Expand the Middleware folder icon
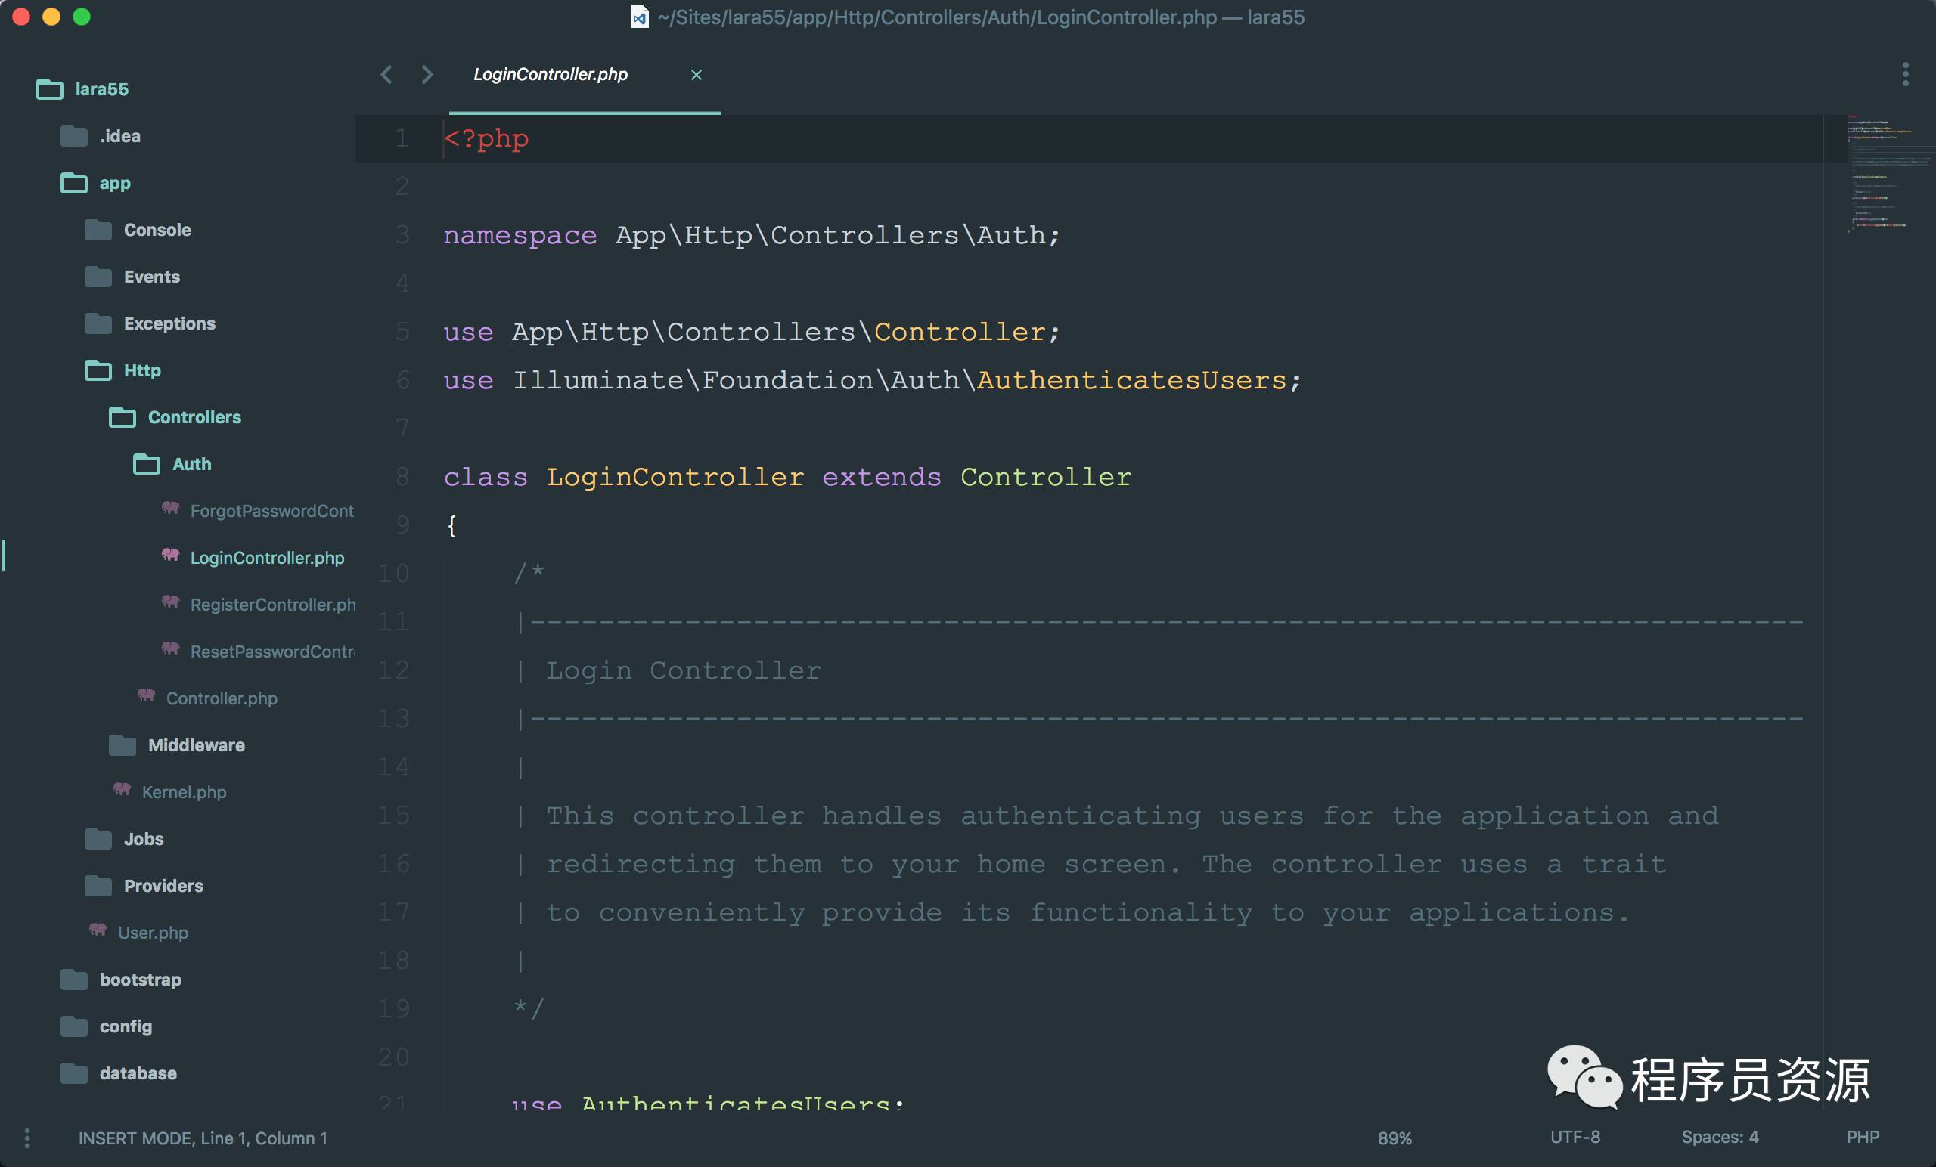Viewport: 1936px width, 1167px height. (123, 745)
